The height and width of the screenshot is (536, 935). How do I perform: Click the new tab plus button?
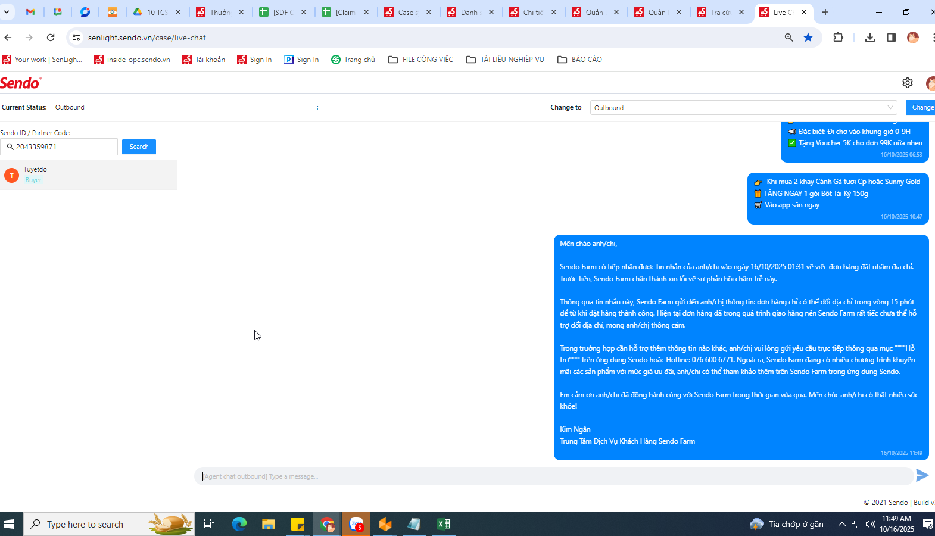pos(825,12)
